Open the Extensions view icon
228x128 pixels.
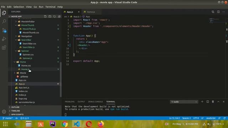[x=4, y=48]
